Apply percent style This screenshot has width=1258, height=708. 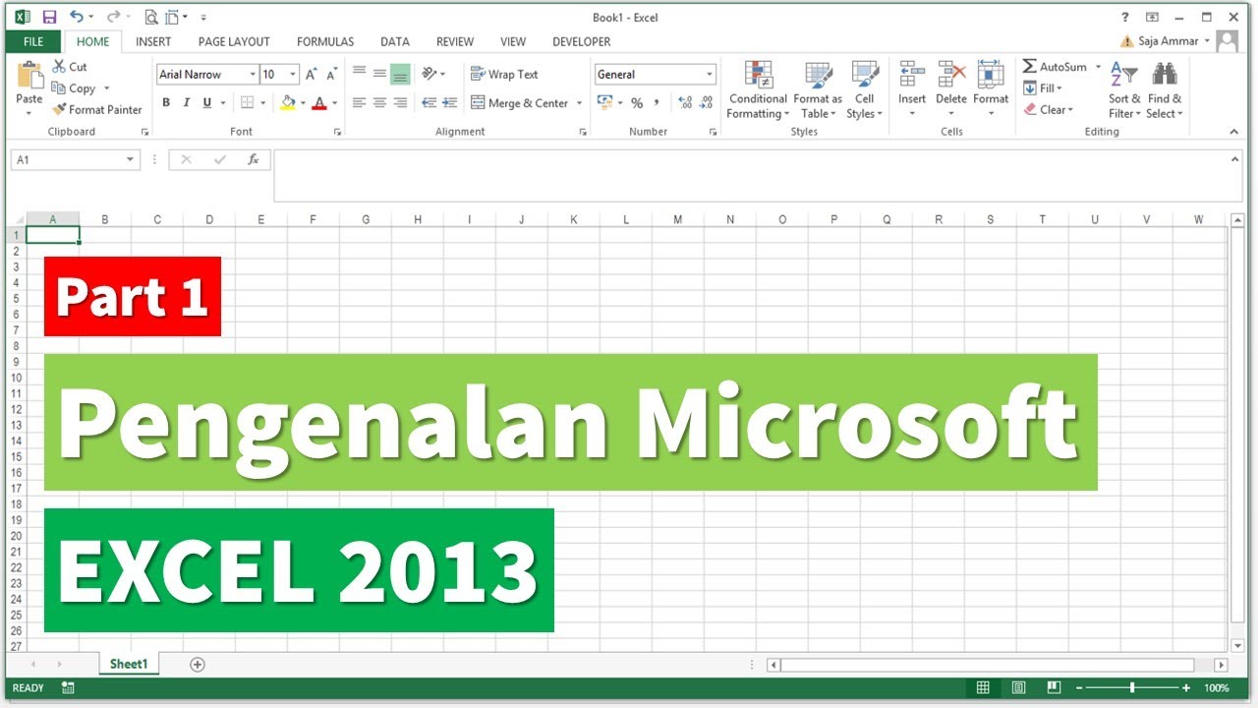tap(637, 103)
